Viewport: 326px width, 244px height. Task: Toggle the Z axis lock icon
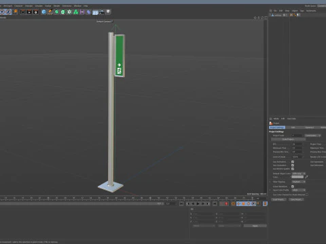coord(8,12)
